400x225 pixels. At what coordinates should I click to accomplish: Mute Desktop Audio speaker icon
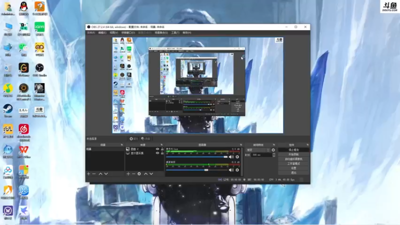pos(231,170)
